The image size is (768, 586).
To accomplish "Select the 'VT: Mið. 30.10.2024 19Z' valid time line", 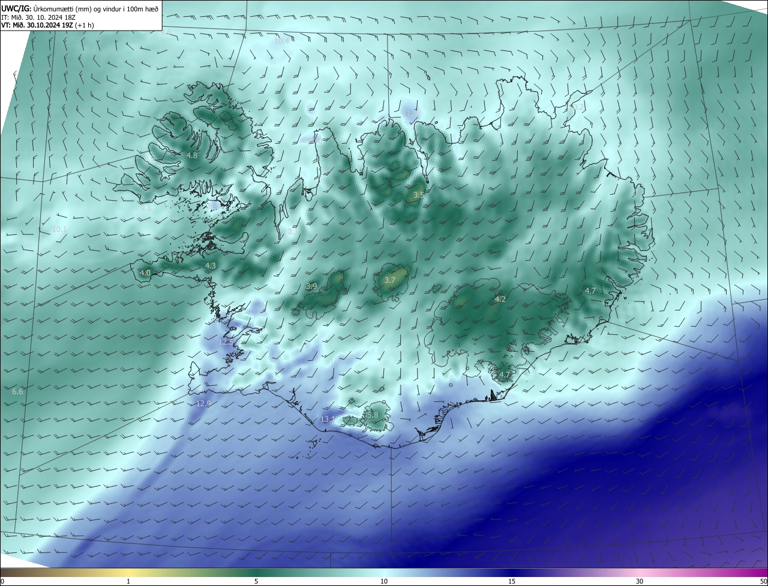I will pyautogui.click(x=47, y=25).
